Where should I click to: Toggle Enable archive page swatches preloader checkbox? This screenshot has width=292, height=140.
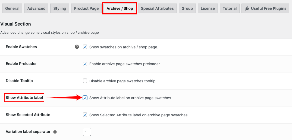pos(85,64)
